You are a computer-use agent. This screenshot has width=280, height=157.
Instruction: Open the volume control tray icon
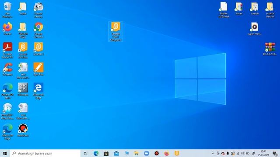pyautogui.click(x=242, y=153)
